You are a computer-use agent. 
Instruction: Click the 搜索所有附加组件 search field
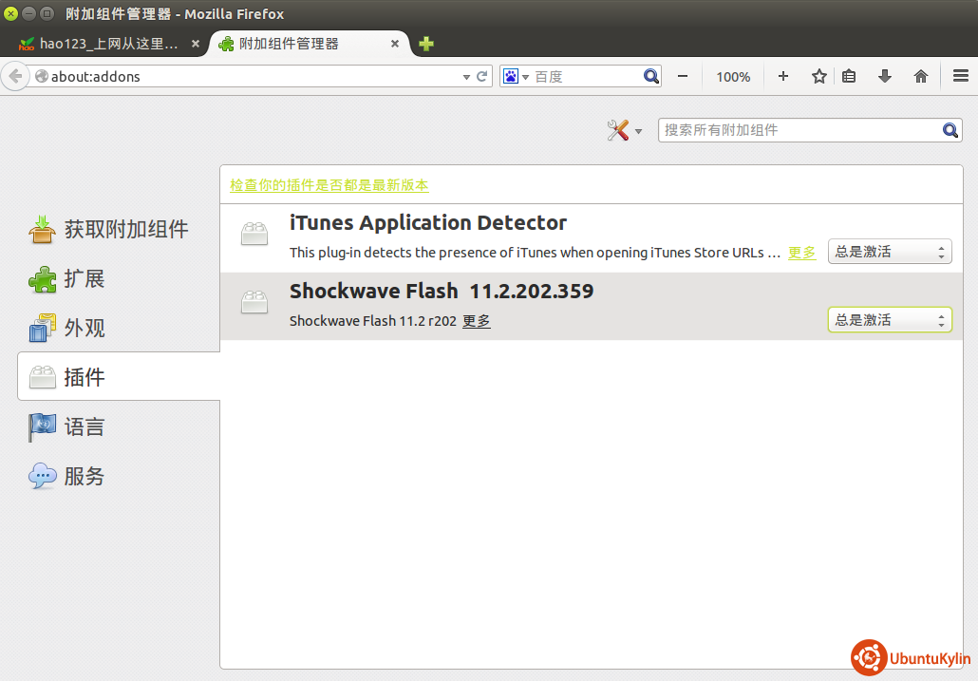click(799, 130)
